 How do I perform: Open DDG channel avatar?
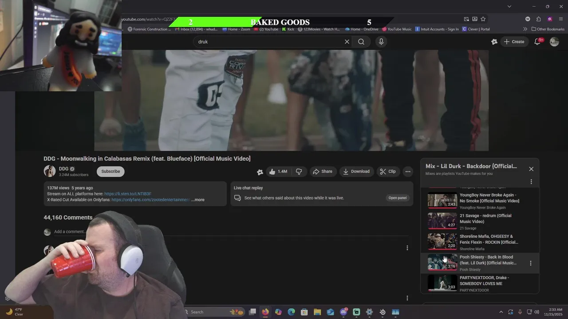point(50,171)
